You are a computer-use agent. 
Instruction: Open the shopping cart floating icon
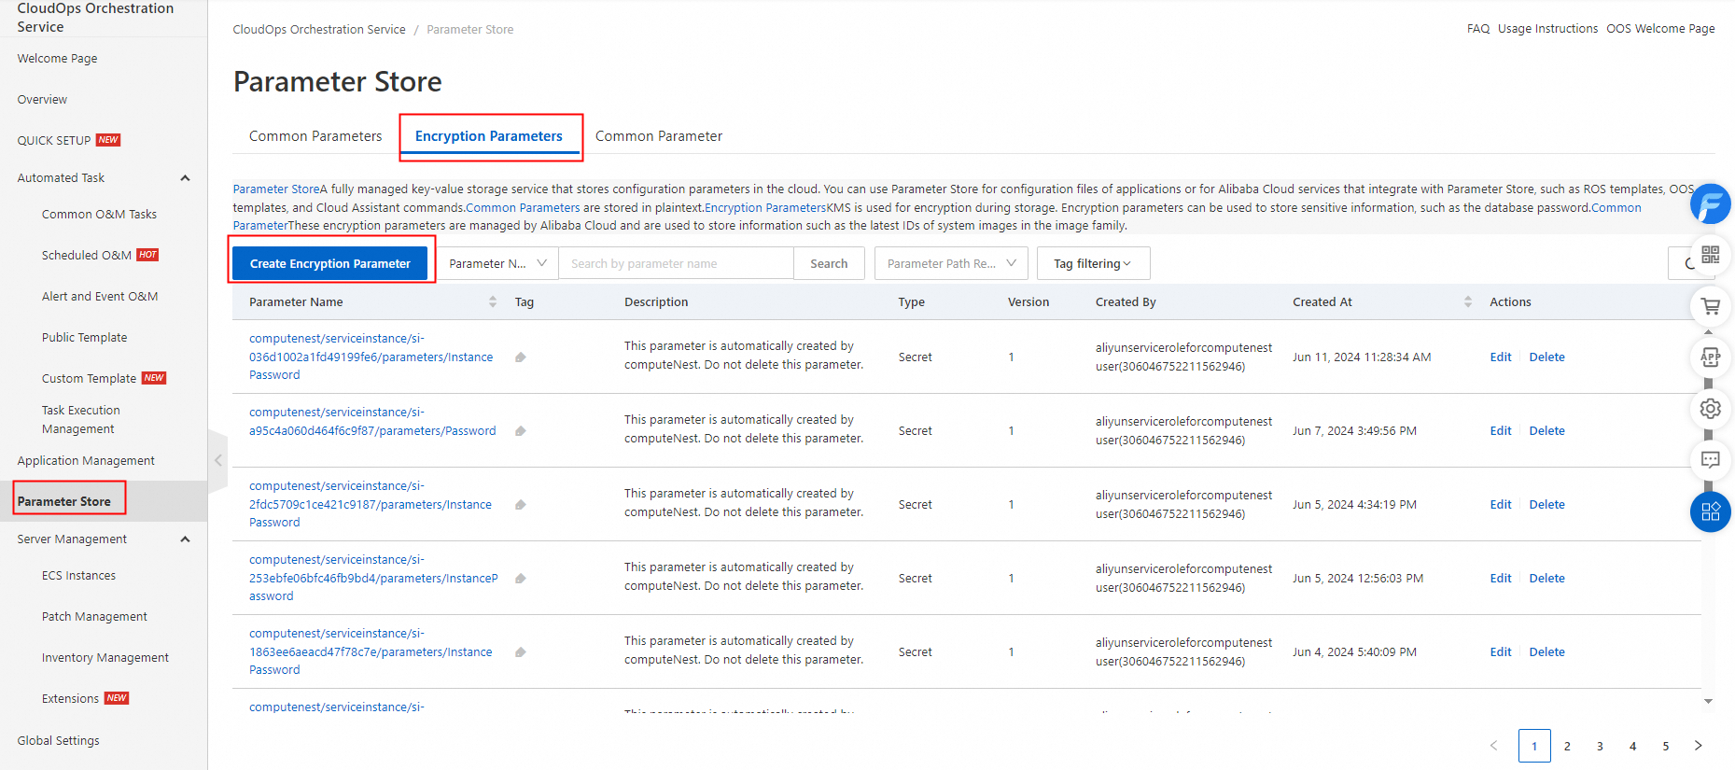[x=1710, y=306]
